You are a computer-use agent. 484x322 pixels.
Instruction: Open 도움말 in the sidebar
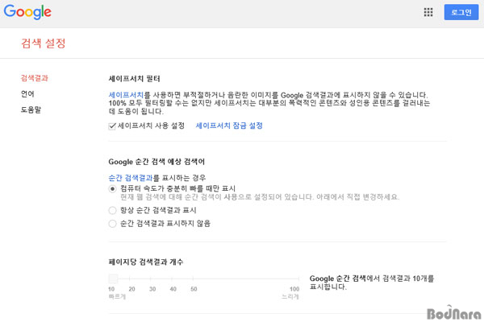(x=31, y=109)
